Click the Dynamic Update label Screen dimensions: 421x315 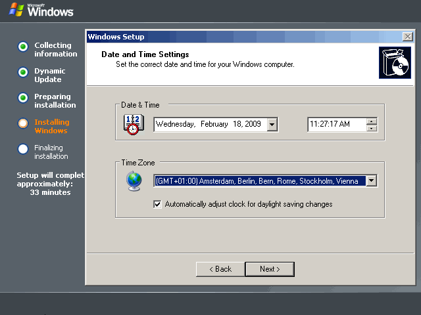coord(50,75)
